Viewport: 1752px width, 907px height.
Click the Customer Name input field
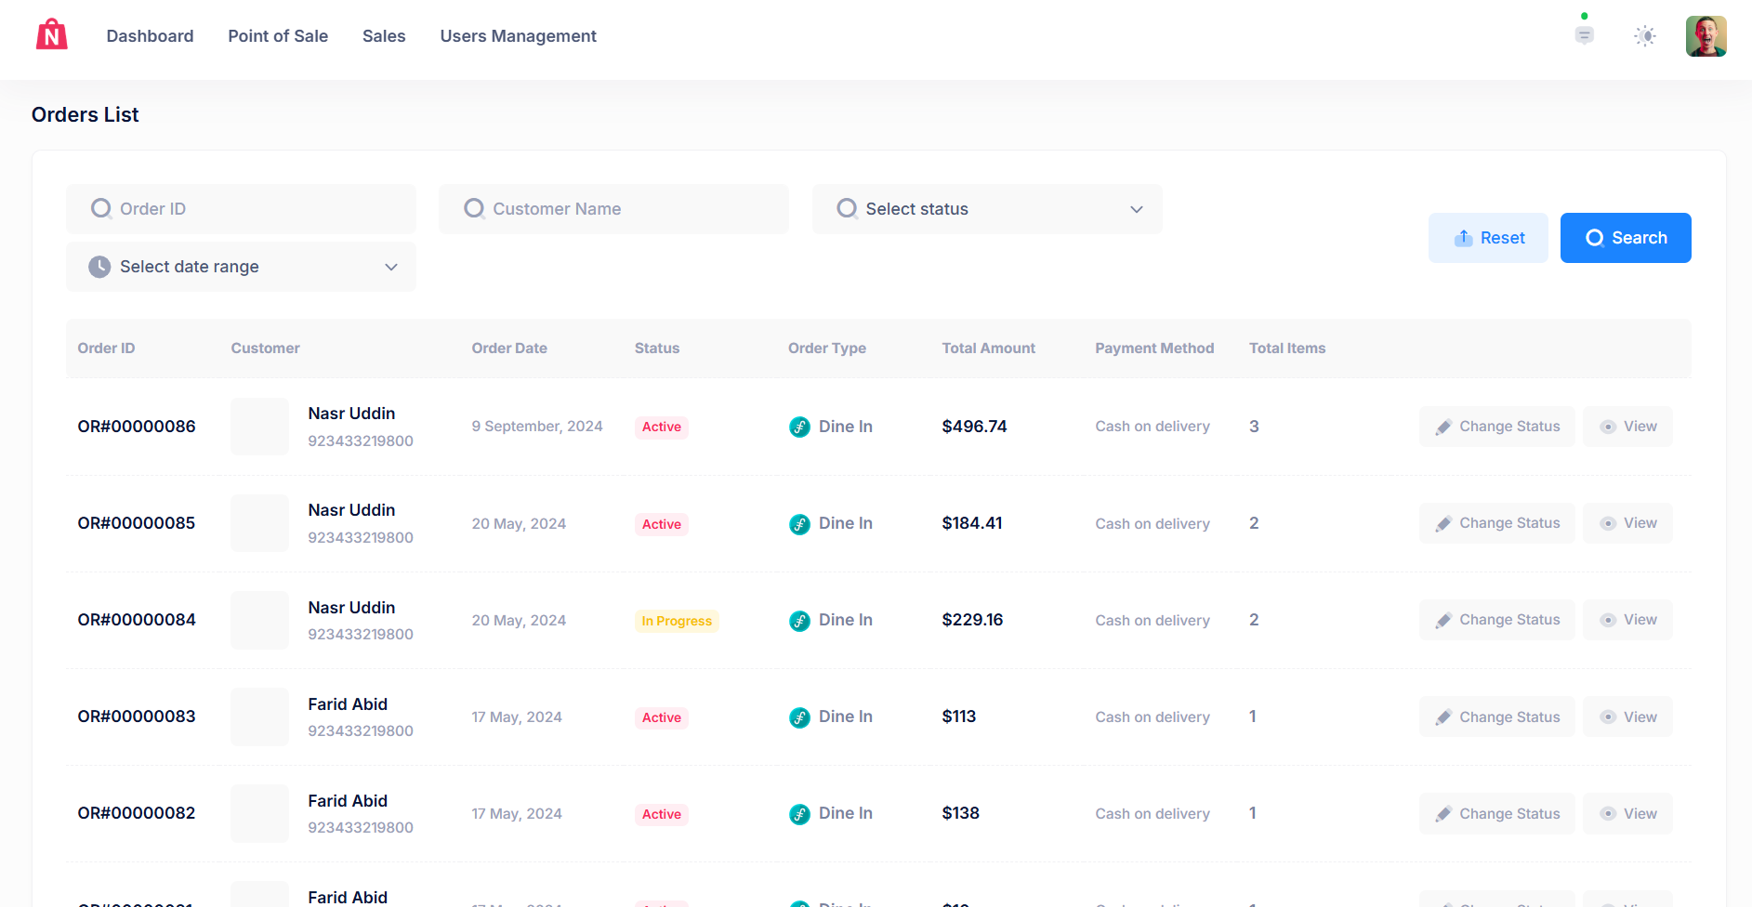coord(623,209)
